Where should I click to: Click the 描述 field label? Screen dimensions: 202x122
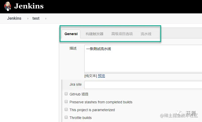point(73,48)
